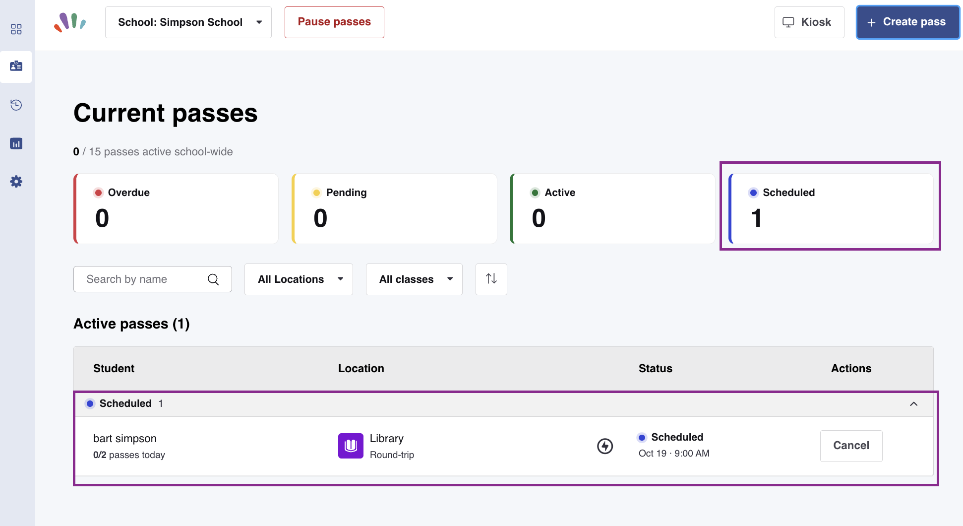
Task: Select the Pending status card
Action: point(394,208)
